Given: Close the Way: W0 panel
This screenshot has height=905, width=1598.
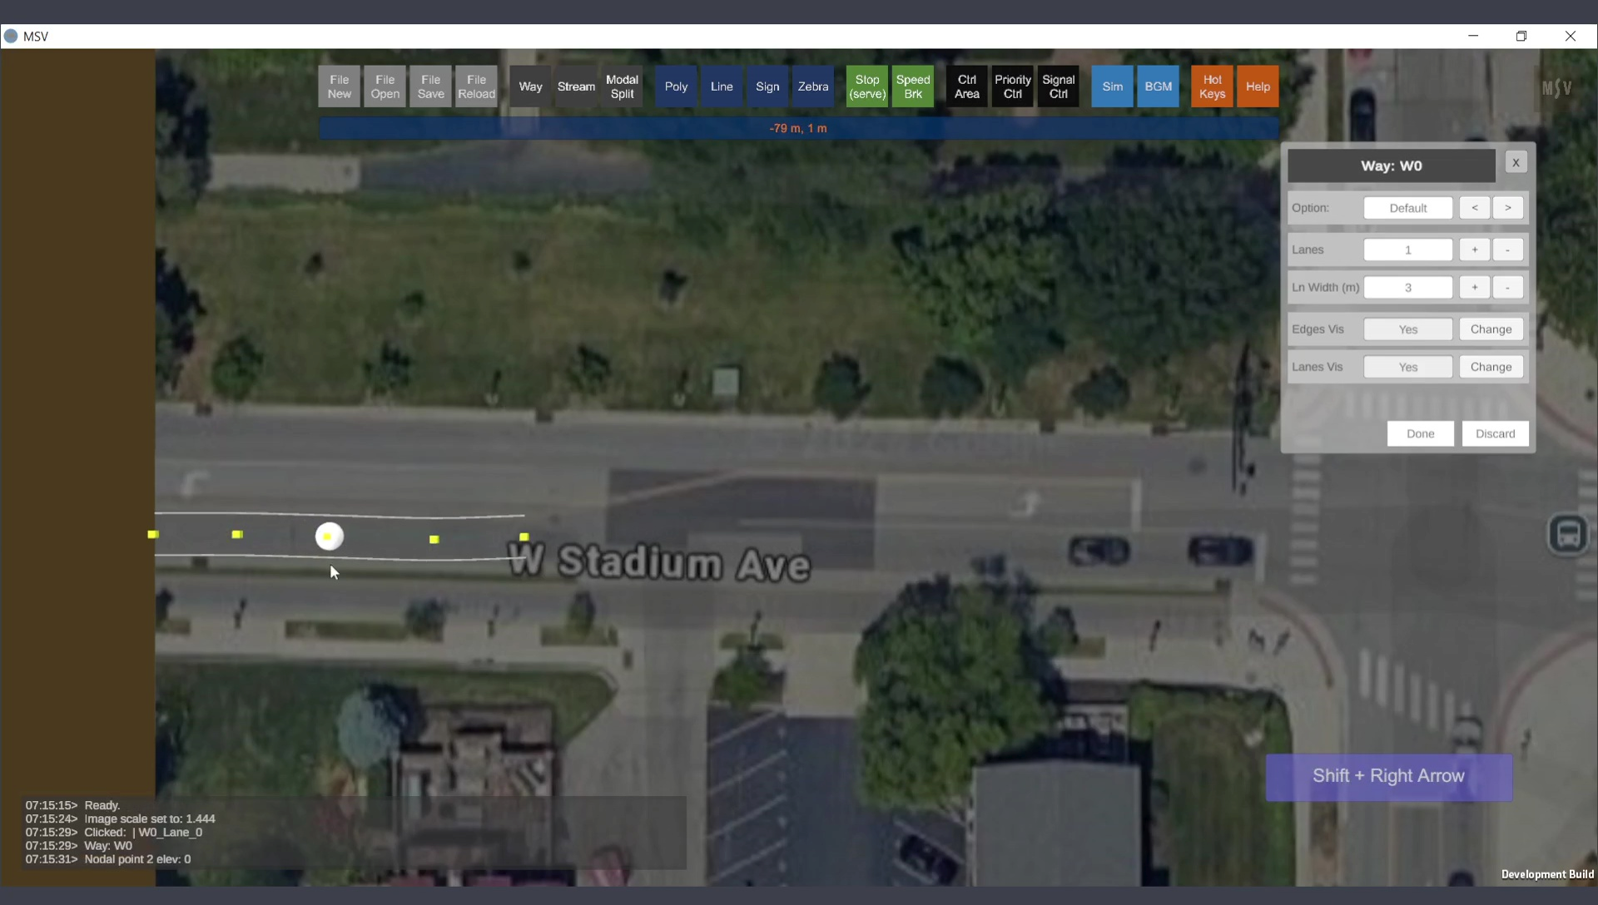Looking at the screenshot, I should 1516,162.
